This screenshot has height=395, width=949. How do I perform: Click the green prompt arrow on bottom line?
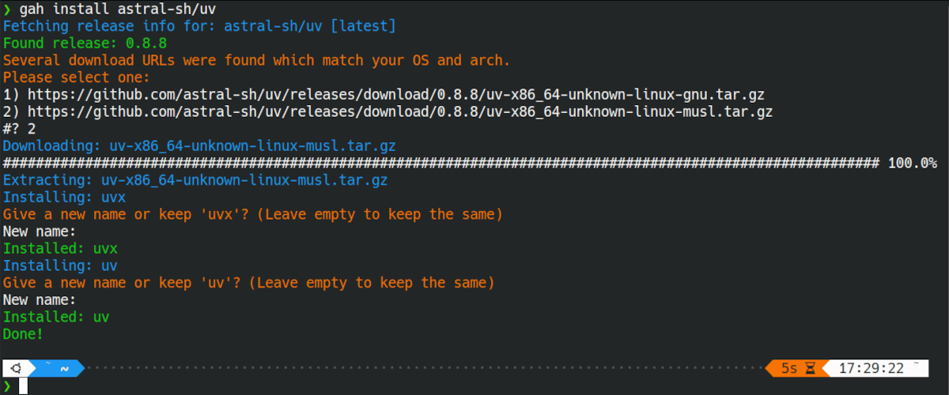(x=7, y=386)
